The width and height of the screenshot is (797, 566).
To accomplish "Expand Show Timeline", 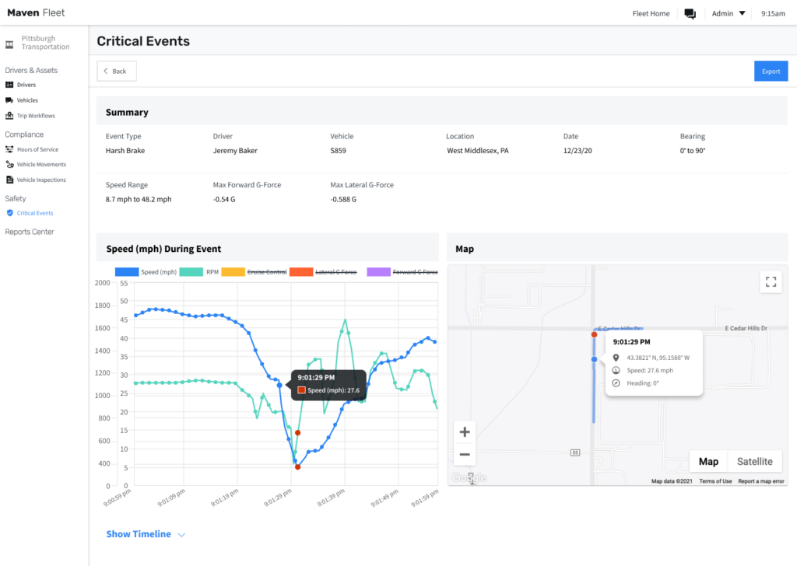I will [x=139, y=534].
